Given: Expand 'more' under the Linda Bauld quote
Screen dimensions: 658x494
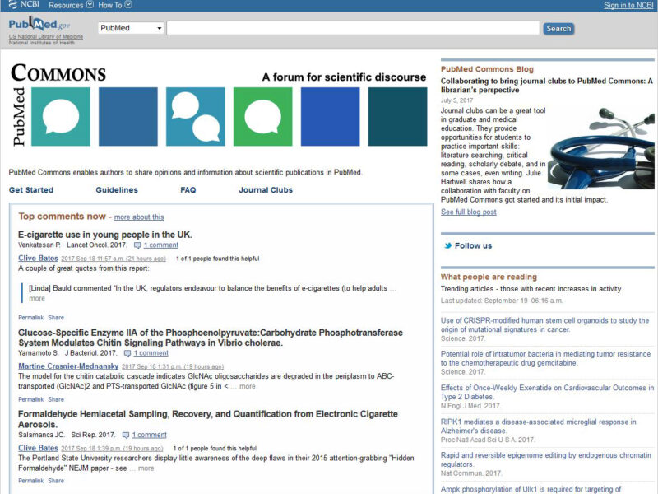Looking at the screenshot, I should [37, 298].
